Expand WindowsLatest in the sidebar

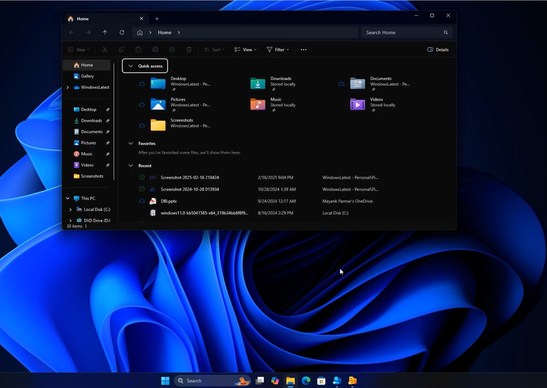tap(68, 87)
